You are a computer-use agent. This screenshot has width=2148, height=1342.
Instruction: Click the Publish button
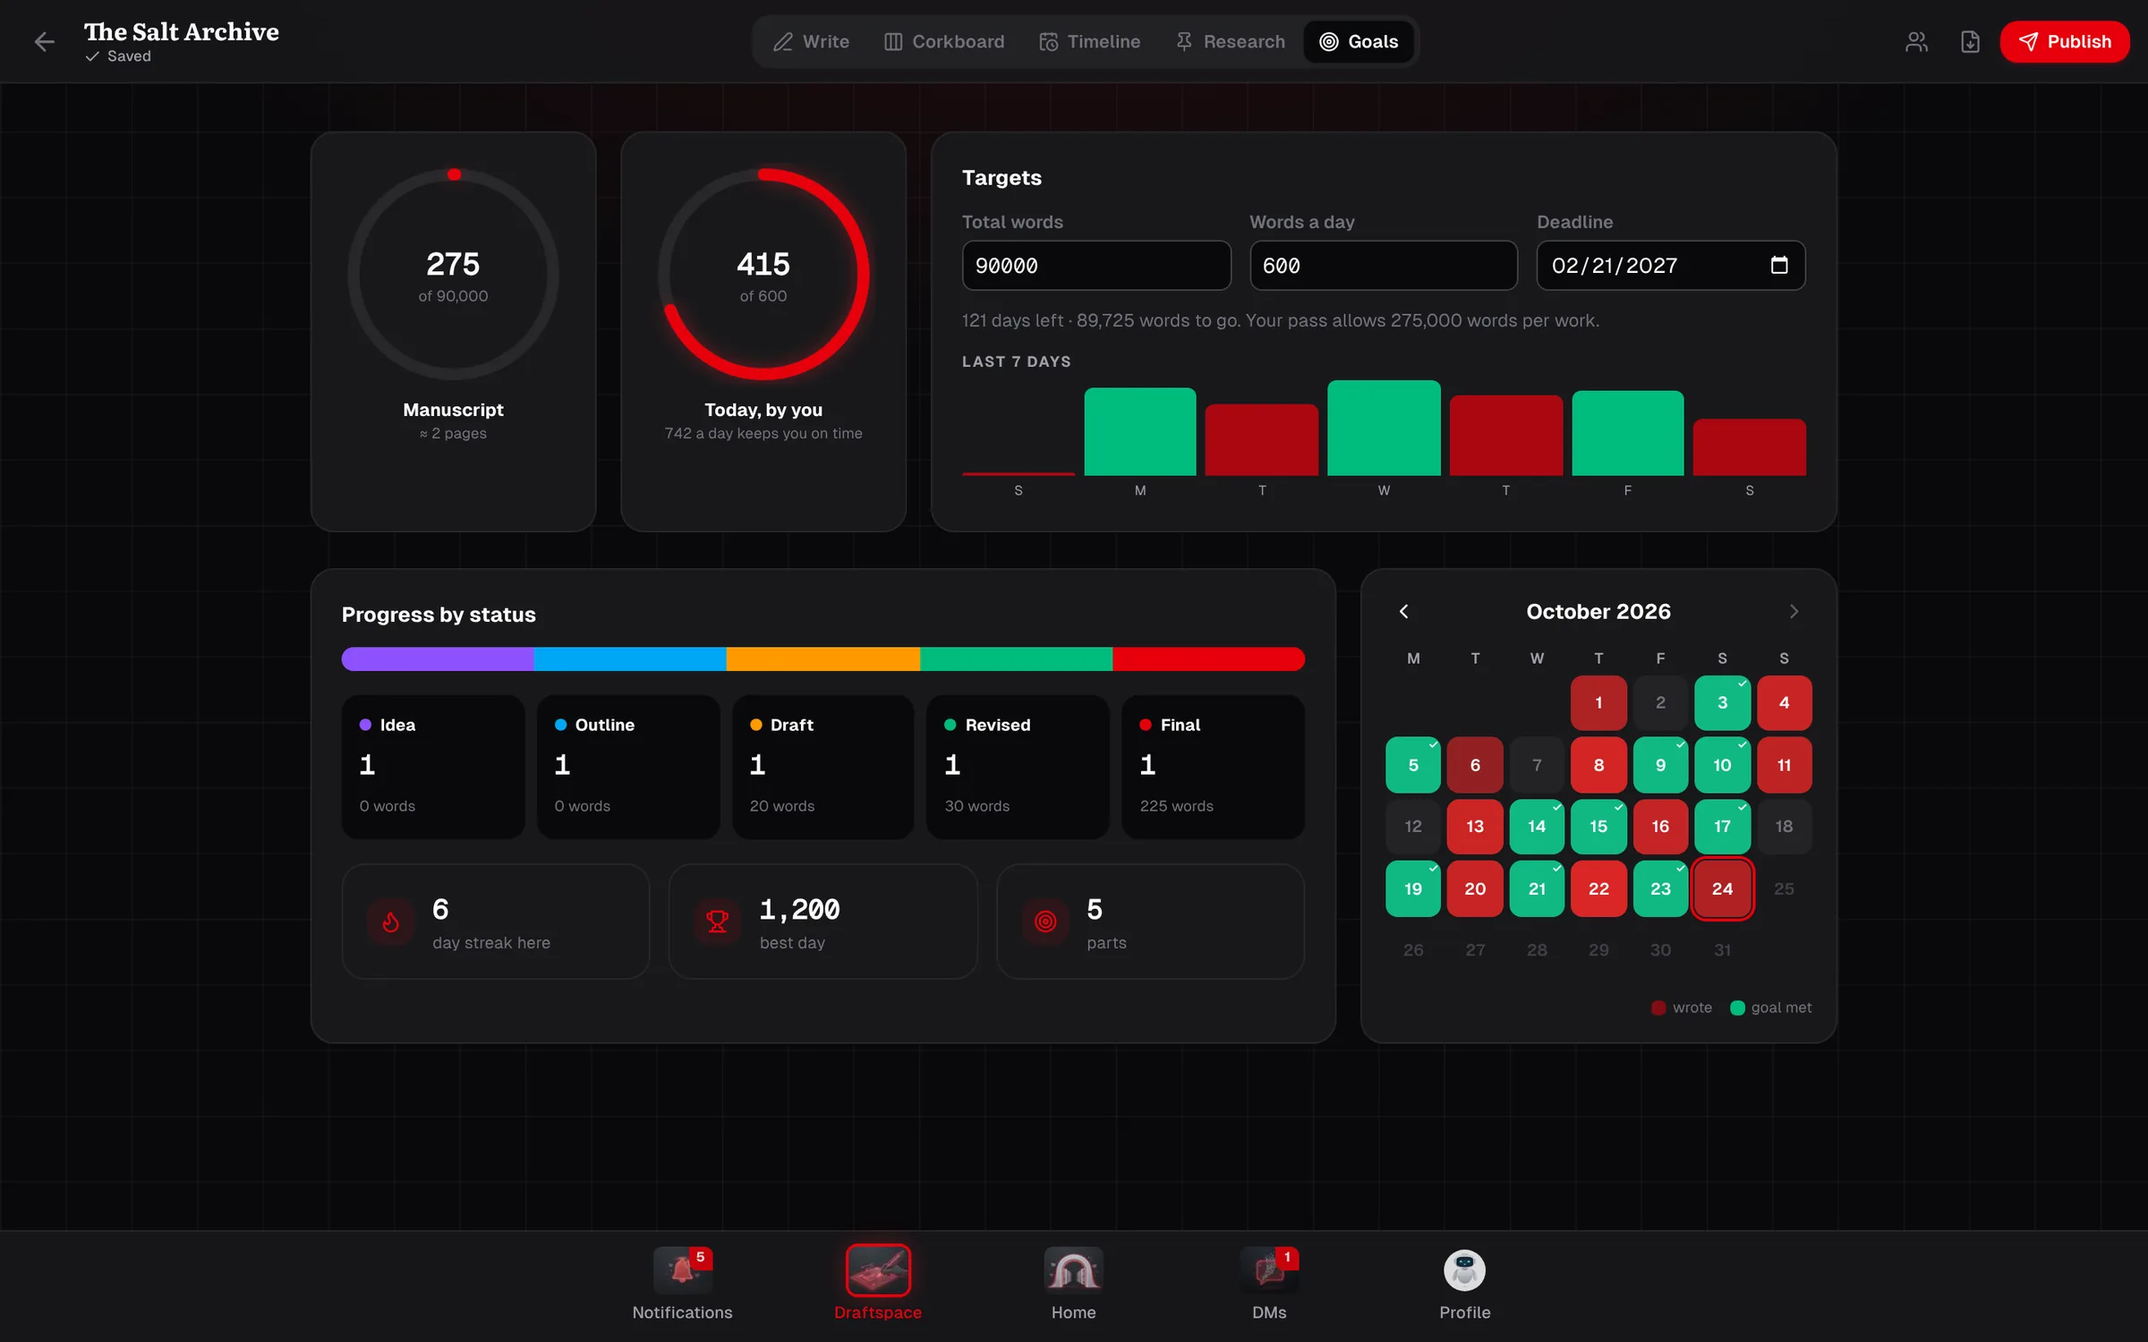(2065, 41)
